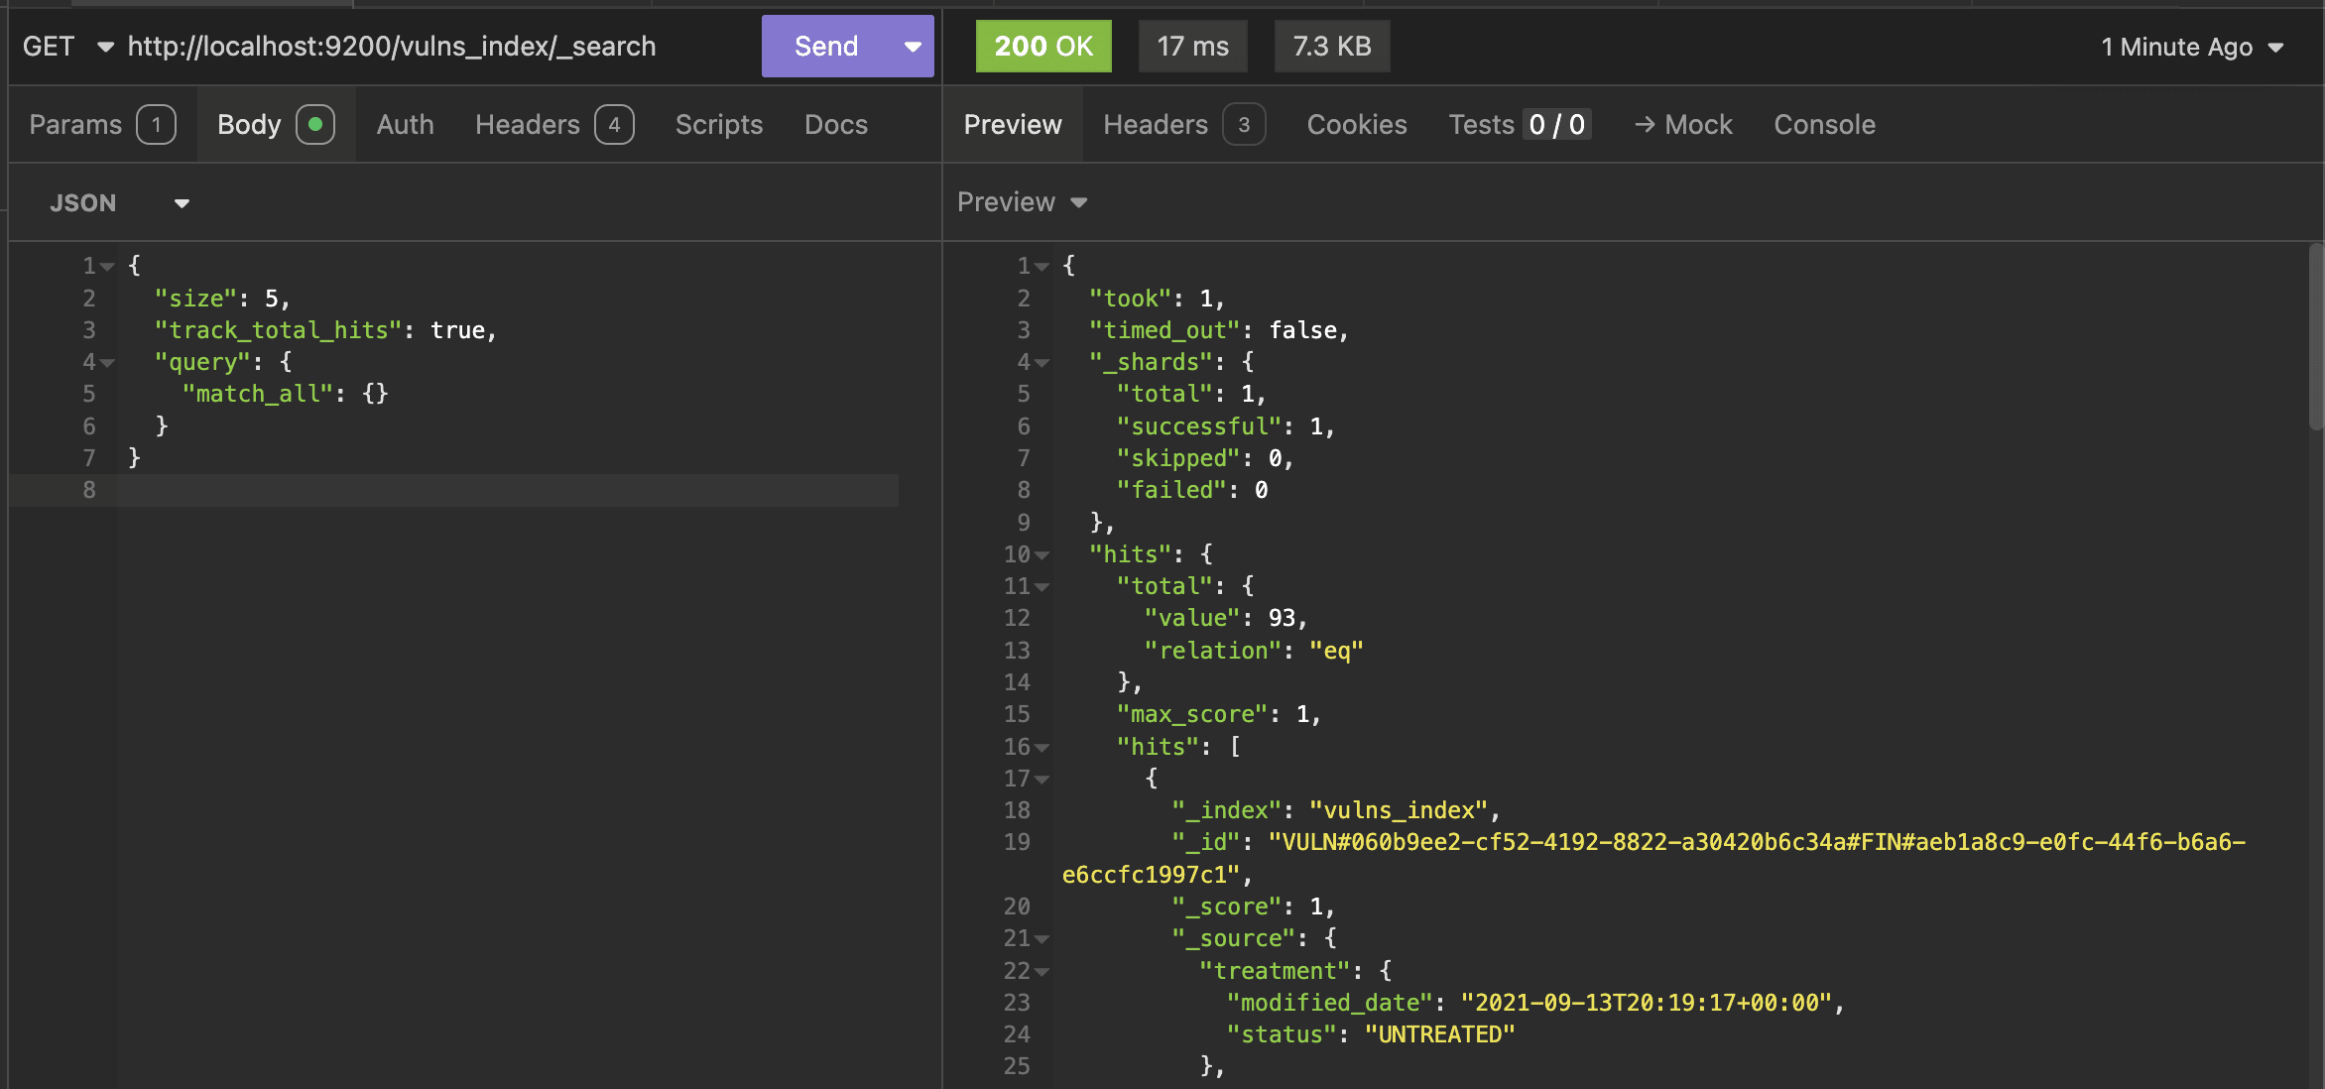Collapse the request query object fold arrow
2325x1089 pixels.
point(108,363)
